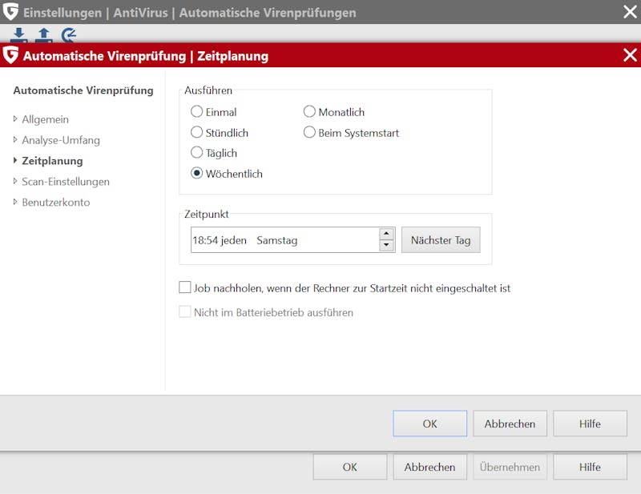Expand the Analyse-Umfang tree arrow
This screenshot has height=494, width=641.
click(x=15, y=140)
